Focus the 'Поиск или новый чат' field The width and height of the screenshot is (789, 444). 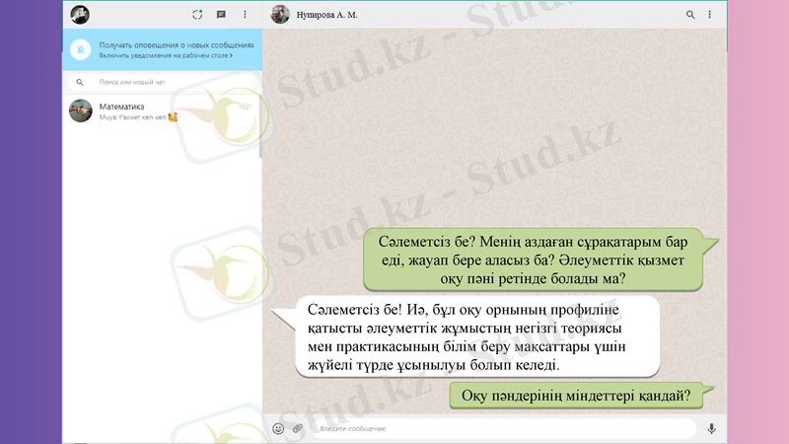162,82
